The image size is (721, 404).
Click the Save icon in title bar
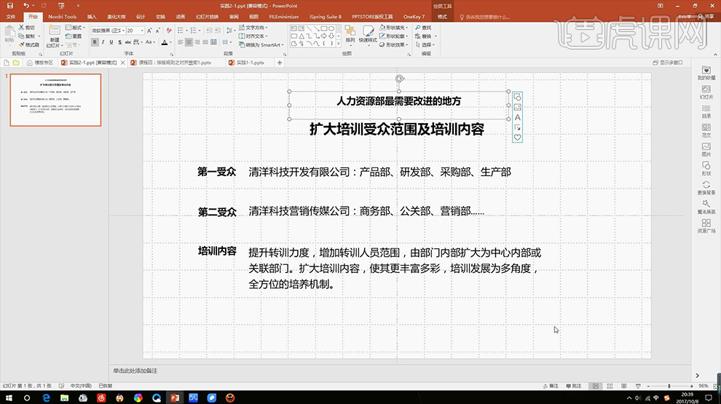point(9,6)
